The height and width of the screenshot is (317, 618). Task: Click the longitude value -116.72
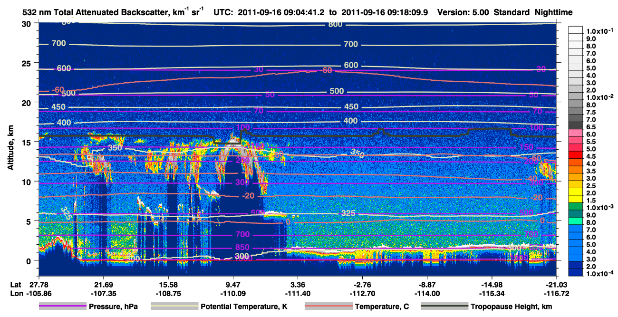click(557, 293)
